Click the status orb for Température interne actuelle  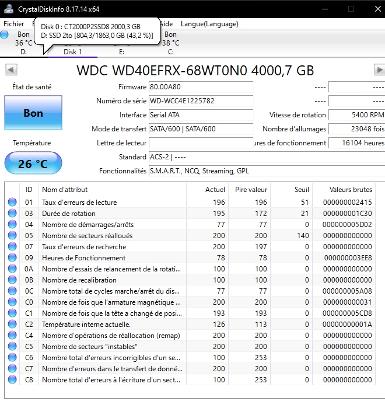pyautogui.click(x=12, y=325)
